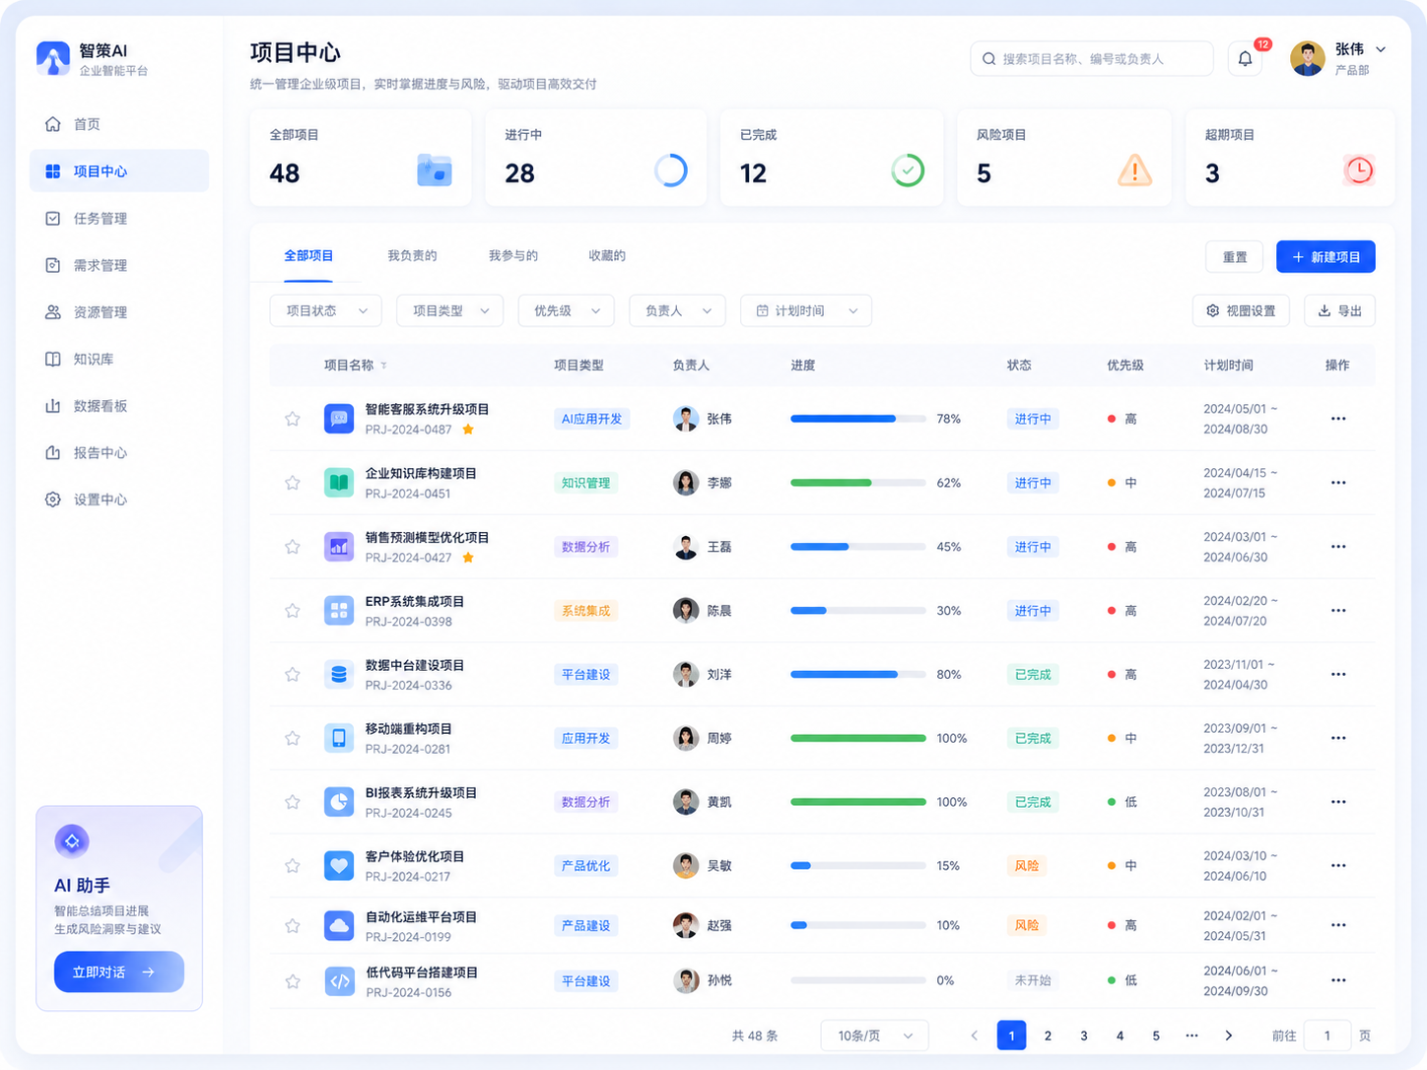Open more actions for 客户体验优化项目 row
The height and width of the screenshot is (1070, 1427).
pos(1338,866)
